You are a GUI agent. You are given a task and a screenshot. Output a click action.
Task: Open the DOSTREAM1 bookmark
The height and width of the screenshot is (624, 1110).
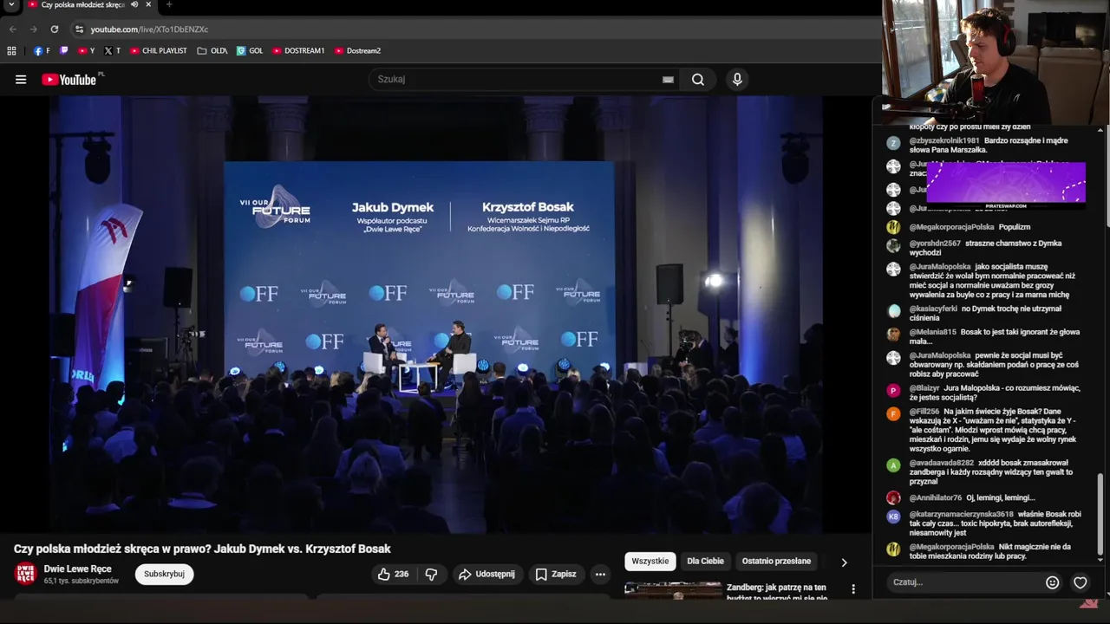(x=298, y=51)
